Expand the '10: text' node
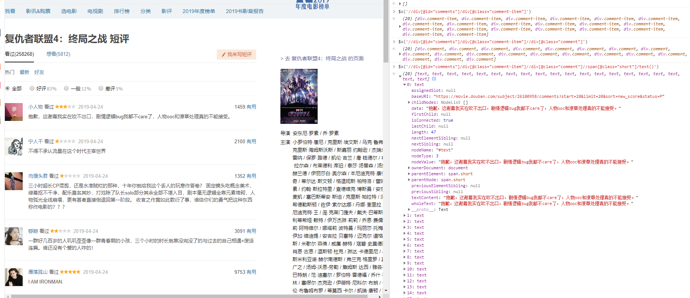Viewport: 690px width, 298px height. [x=405, y=269]
